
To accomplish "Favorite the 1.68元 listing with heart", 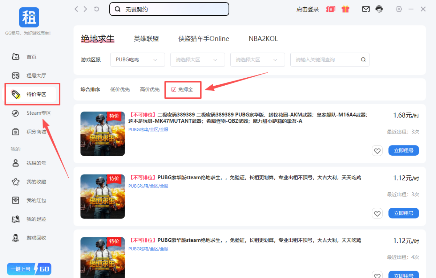I will coord(378,151).
